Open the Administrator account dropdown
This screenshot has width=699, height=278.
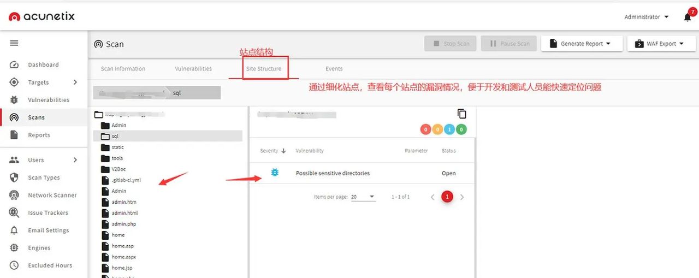[647, 17]
